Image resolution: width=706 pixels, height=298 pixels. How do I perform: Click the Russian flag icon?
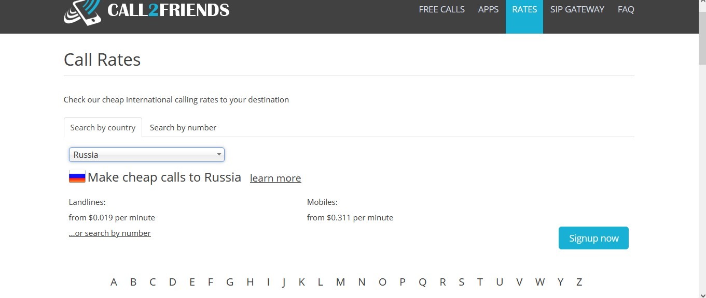(77, 177)
